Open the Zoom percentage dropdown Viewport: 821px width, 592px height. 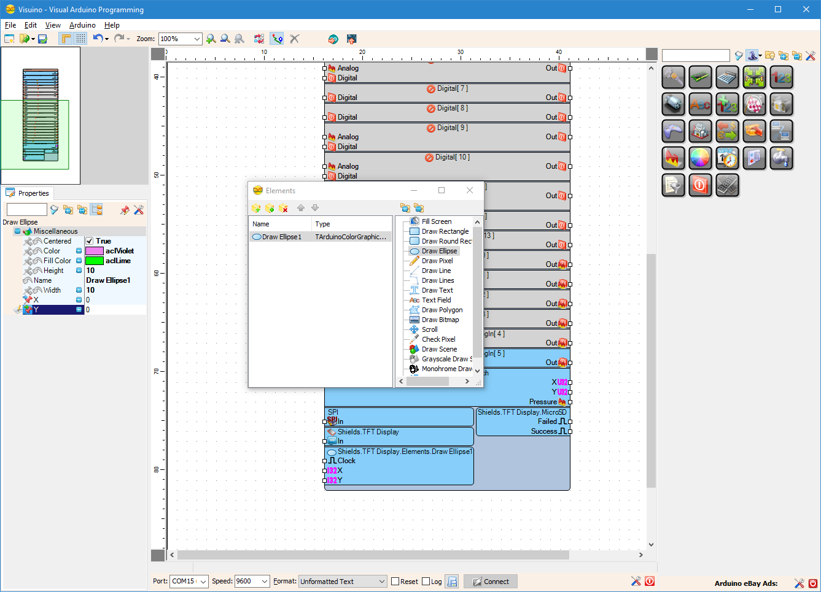pyautogui.click(x=197, y=39)
